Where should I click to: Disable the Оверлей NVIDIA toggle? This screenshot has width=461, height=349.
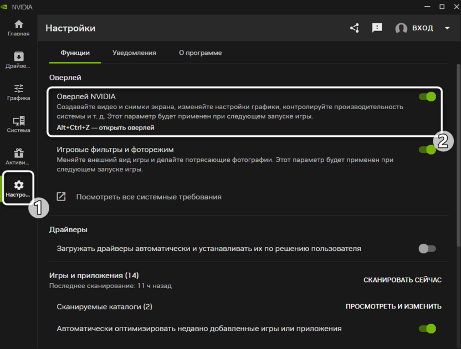click(427, 96)
